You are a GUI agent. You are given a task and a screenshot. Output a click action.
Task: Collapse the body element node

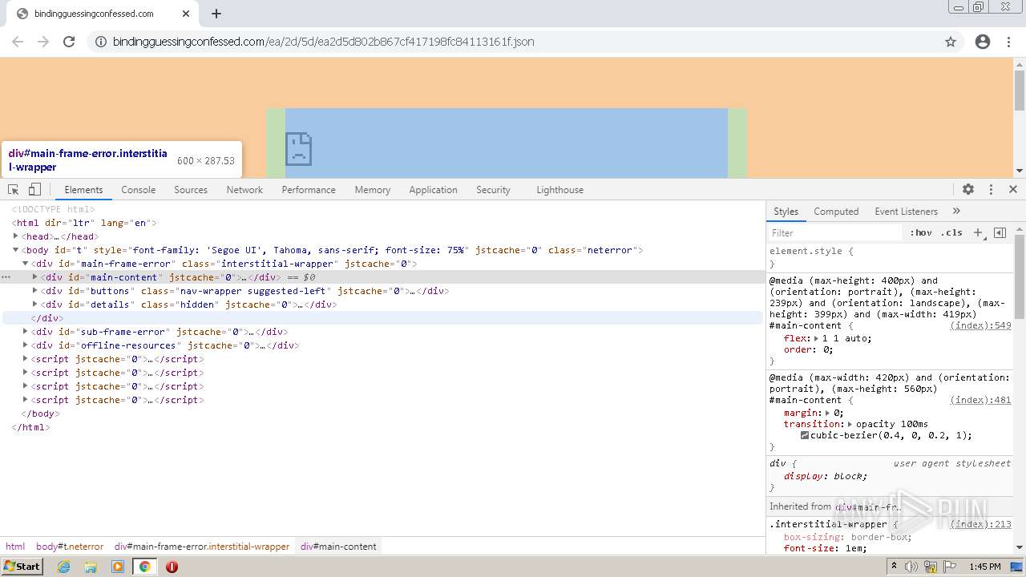[16, 250]
